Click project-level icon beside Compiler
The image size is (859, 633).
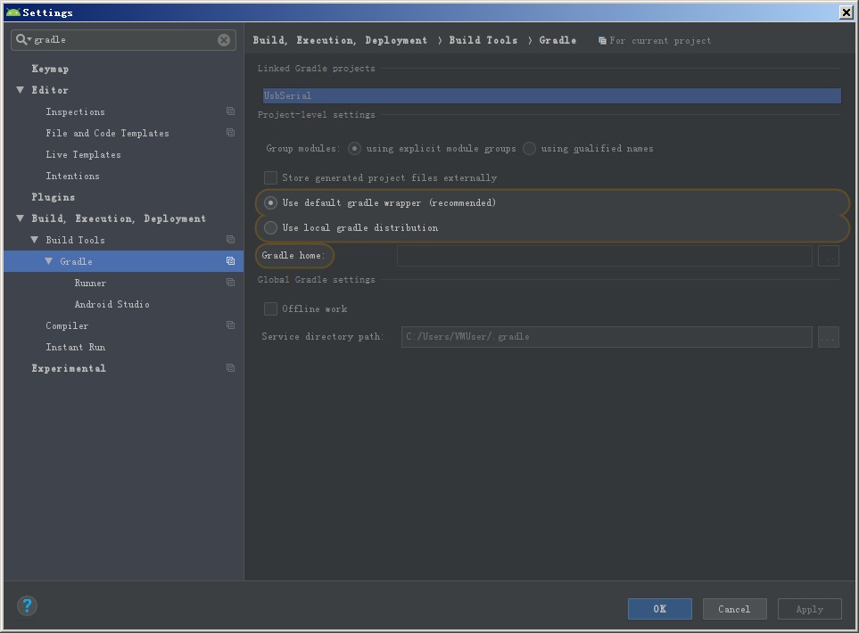(230, 325)
